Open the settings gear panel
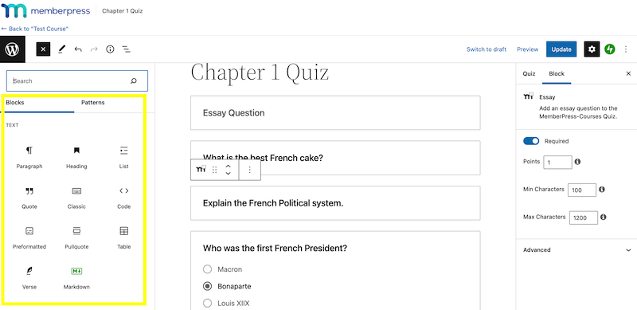This screenshot has width=637, height=310. (592, 49)
